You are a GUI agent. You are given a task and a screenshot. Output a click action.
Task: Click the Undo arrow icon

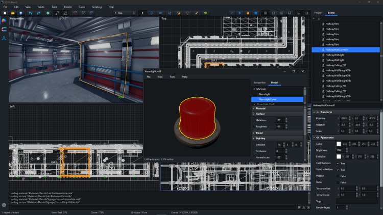[31, 12]
